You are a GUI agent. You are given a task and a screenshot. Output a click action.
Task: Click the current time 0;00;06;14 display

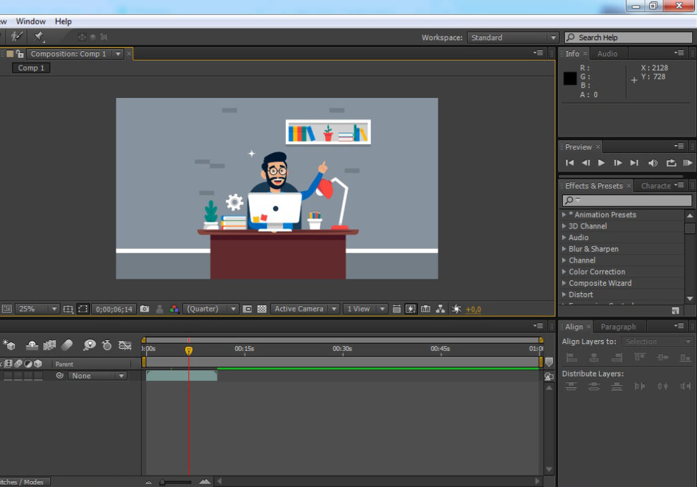114,309
